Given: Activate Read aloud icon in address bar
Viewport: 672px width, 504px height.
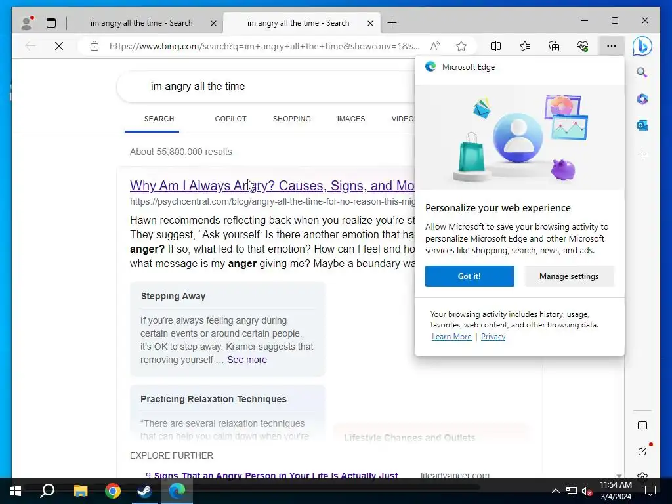Looking at the screenshot, I should point(436,46).
